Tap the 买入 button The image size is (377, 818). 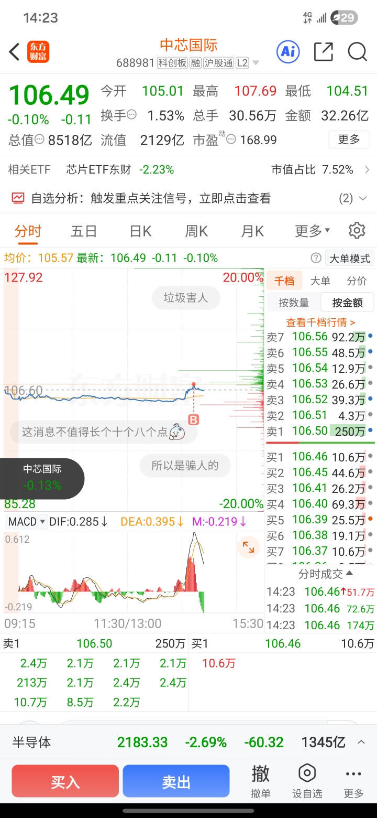point(65,781)
